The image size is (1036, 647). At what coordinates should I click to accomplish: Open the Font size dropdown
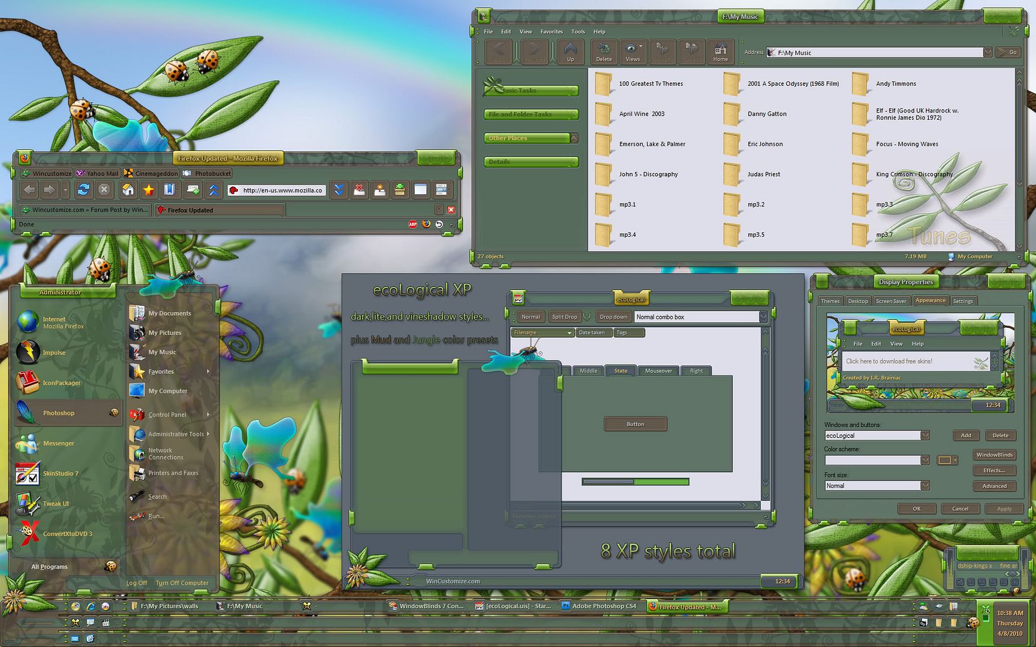coord(925,485)
